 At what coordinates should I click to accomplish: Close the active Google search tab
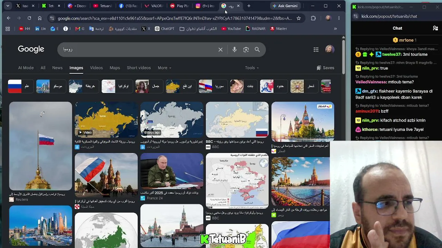238,6
